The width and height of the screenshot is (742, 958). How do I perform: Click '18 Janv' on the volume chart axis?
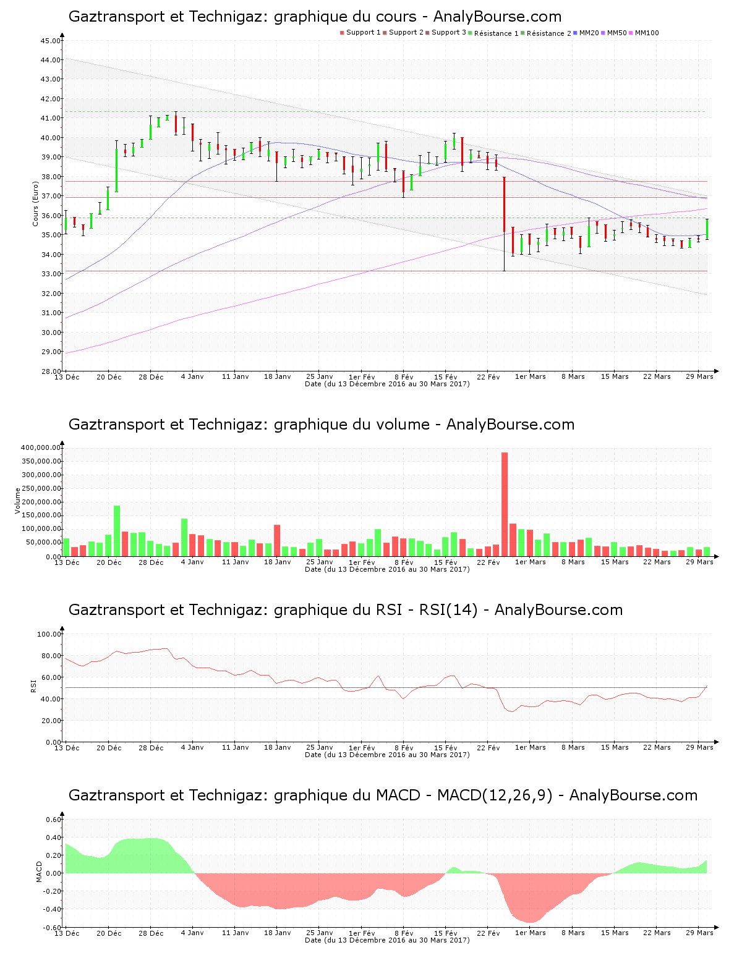pyautogui.click(x=277, y=562)
